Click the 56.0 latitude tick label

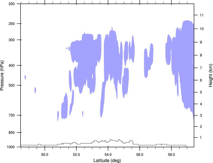pyautogui.click(x=140, y=155)
